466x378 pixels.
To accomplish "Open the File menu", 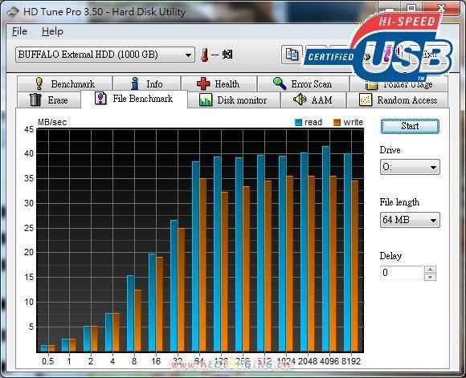I will (19, 31).
